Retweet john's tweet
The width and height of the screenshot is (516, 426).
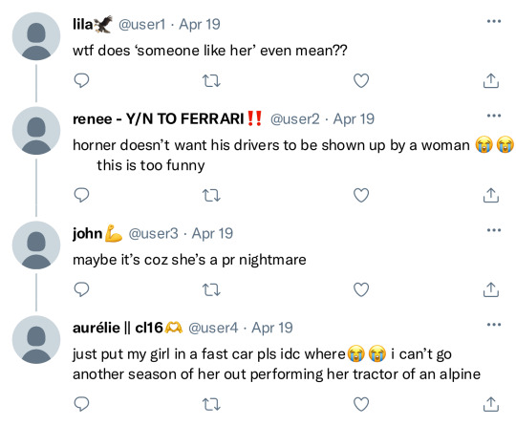click(211, 289)
